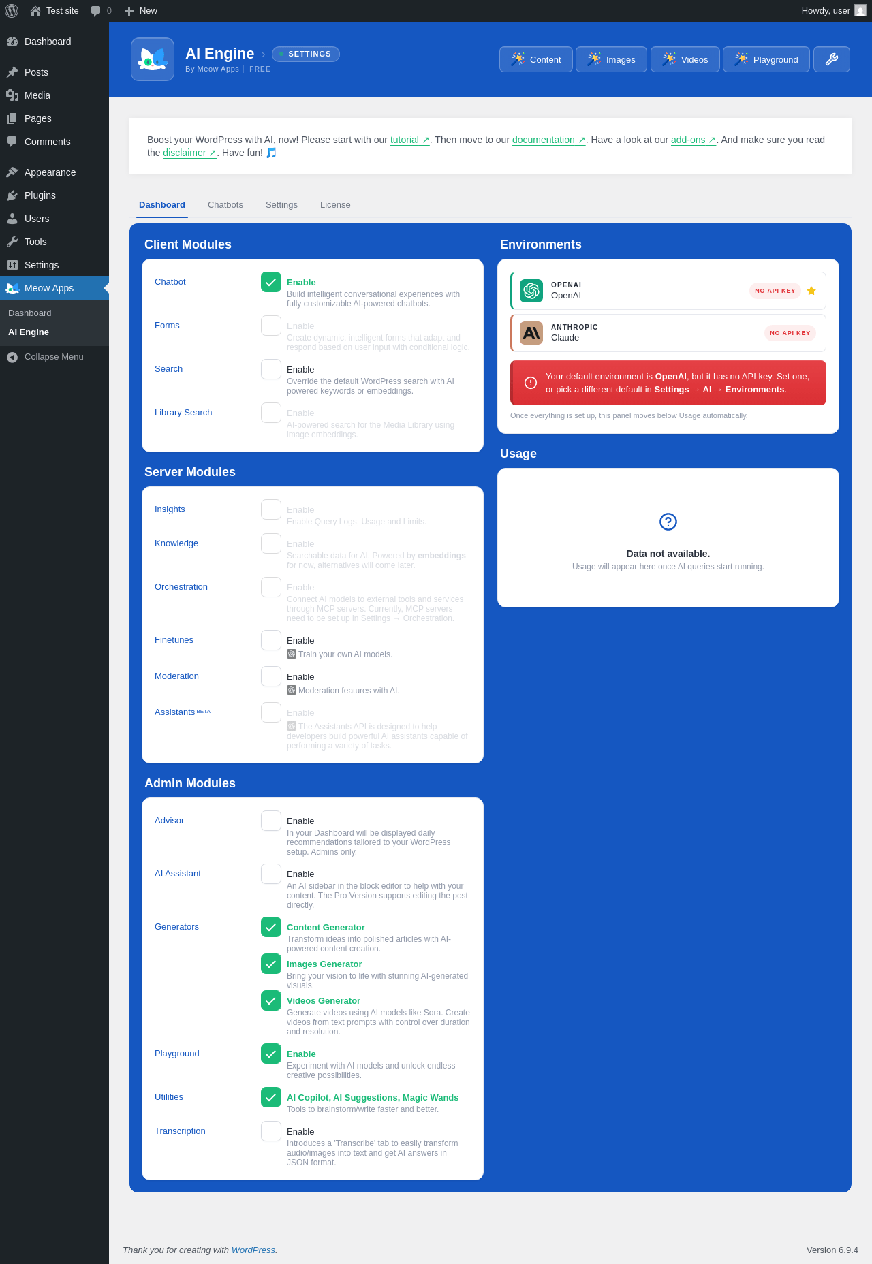Click the default star on OpenAI environment
The width and height of the screenshot is (872, 1264).
811,291
